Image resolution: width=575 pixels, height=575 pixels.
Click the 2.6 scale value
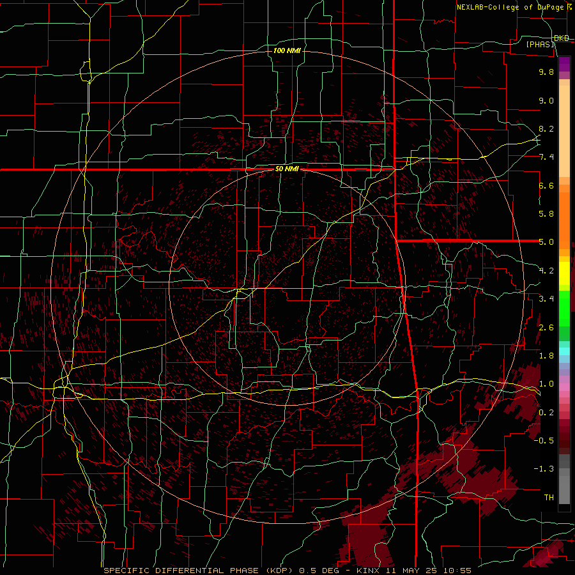tap(546, 328)
